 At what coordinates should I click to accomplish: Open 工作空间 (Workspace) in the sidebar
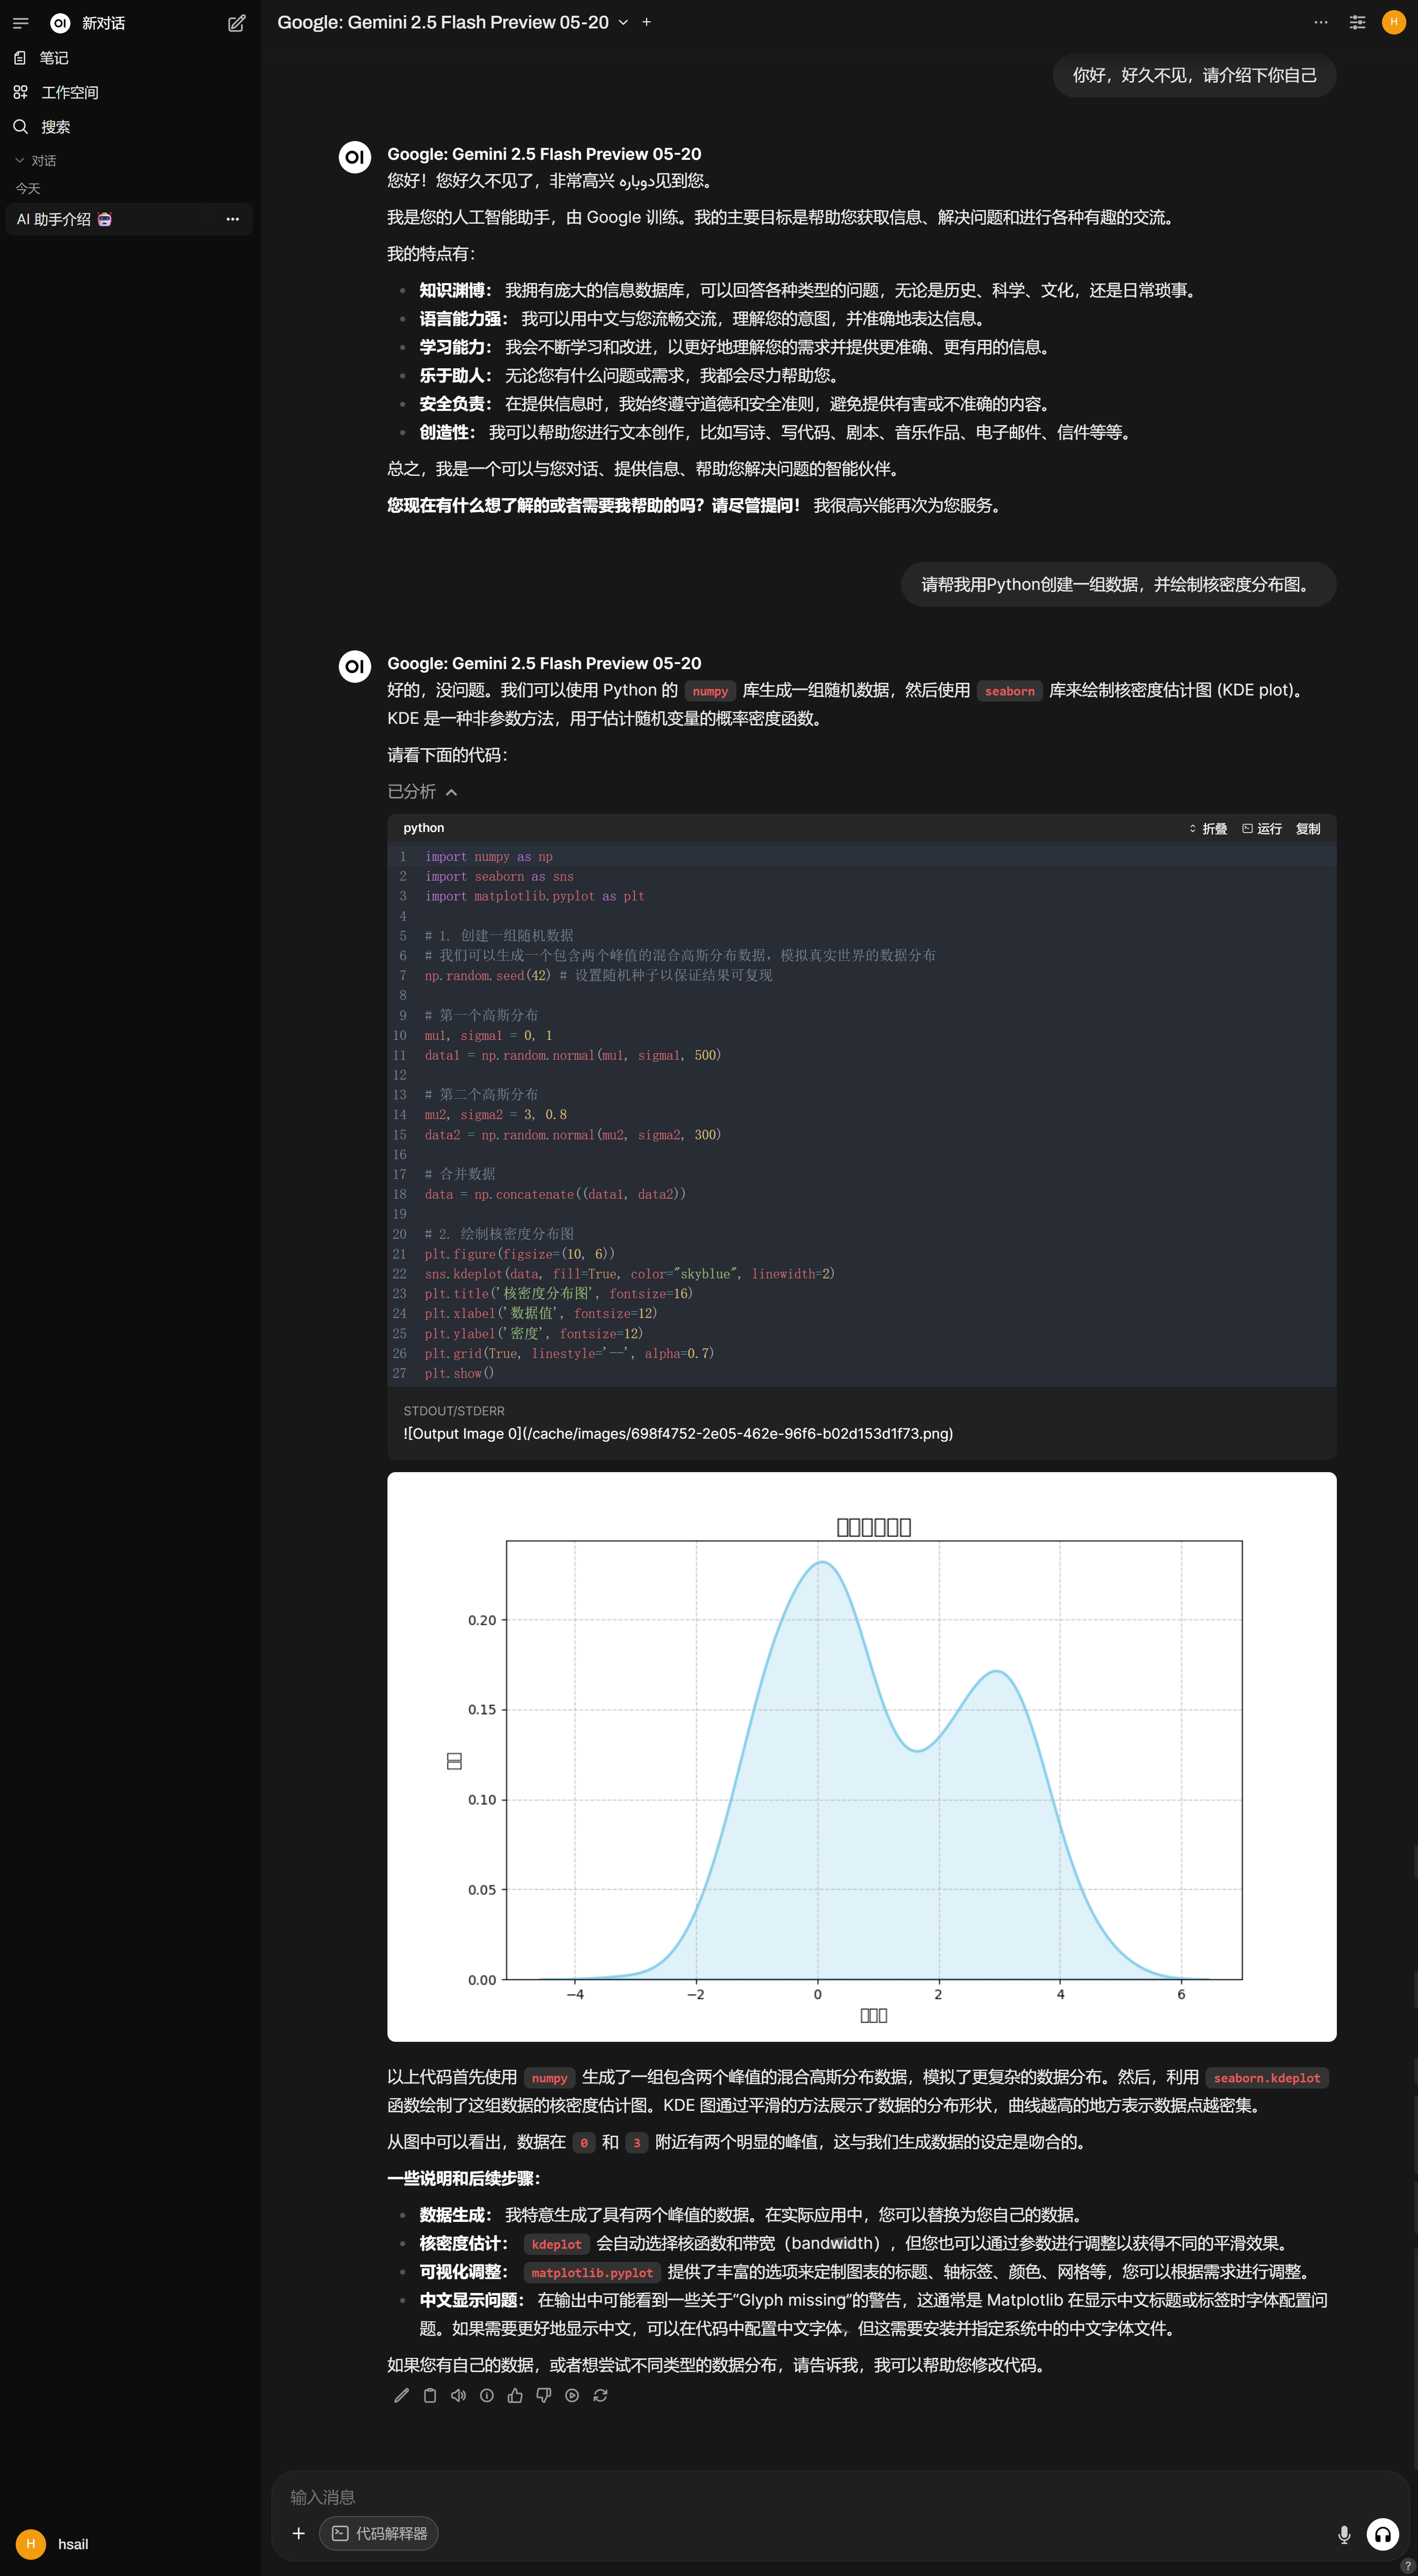click(x=130, y=92)
